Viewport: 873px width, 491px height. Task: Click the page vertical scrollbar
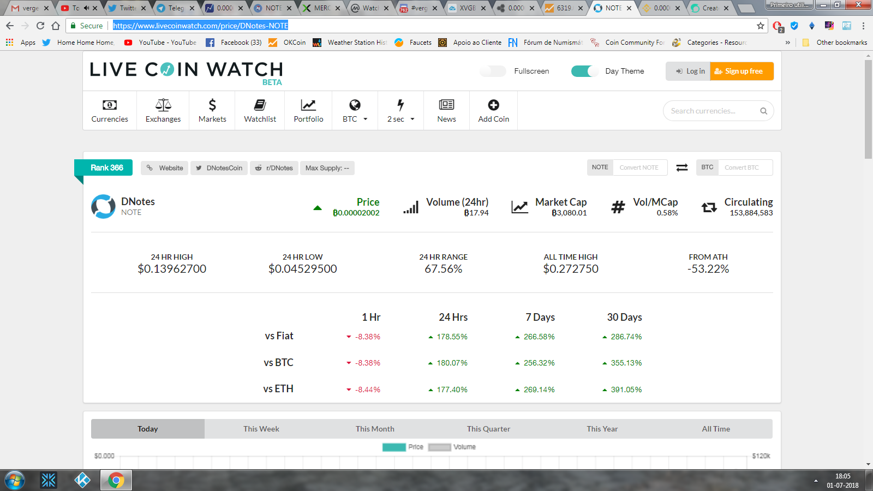pos(868,109)
